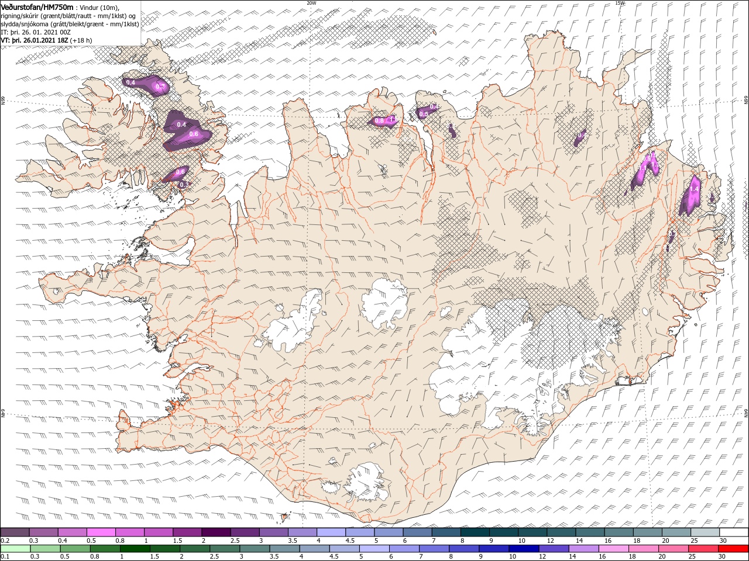Pick the top-row pink swatch between 0.5 and 0.8

tap(101, 532)
